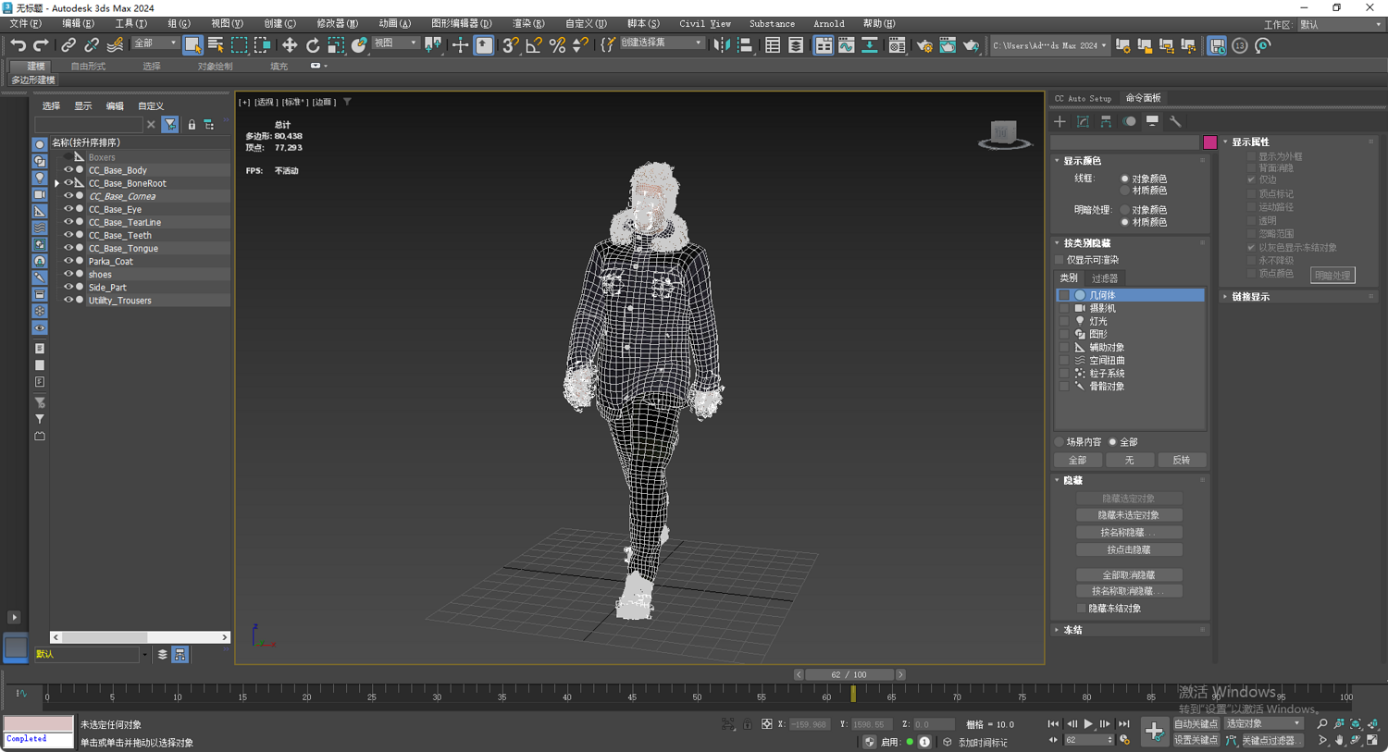1388x752 pixels.
Task: Click the Undo arrow in the main toolbar
Action: [x=18, y=45]
